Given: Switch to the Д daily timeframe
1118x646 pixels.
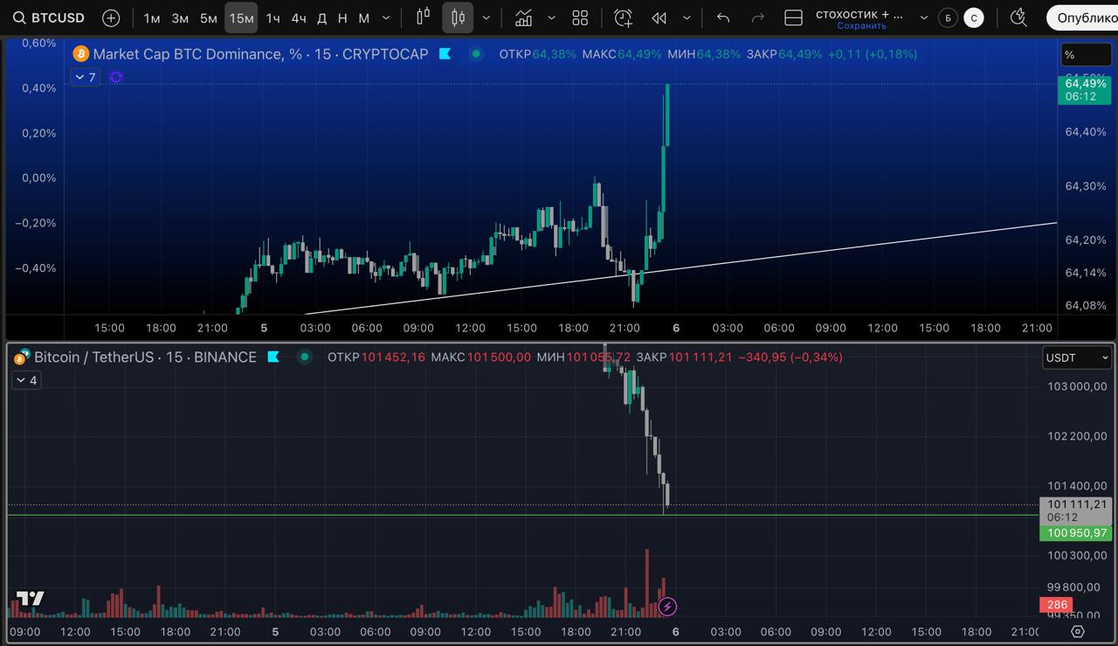Looking at the screenshot, I should [x=322, y=17].
